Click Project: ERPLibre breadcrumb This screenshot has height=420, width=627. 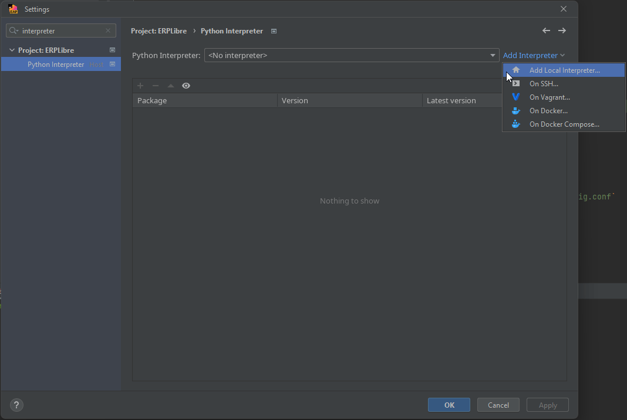point(159,31)
